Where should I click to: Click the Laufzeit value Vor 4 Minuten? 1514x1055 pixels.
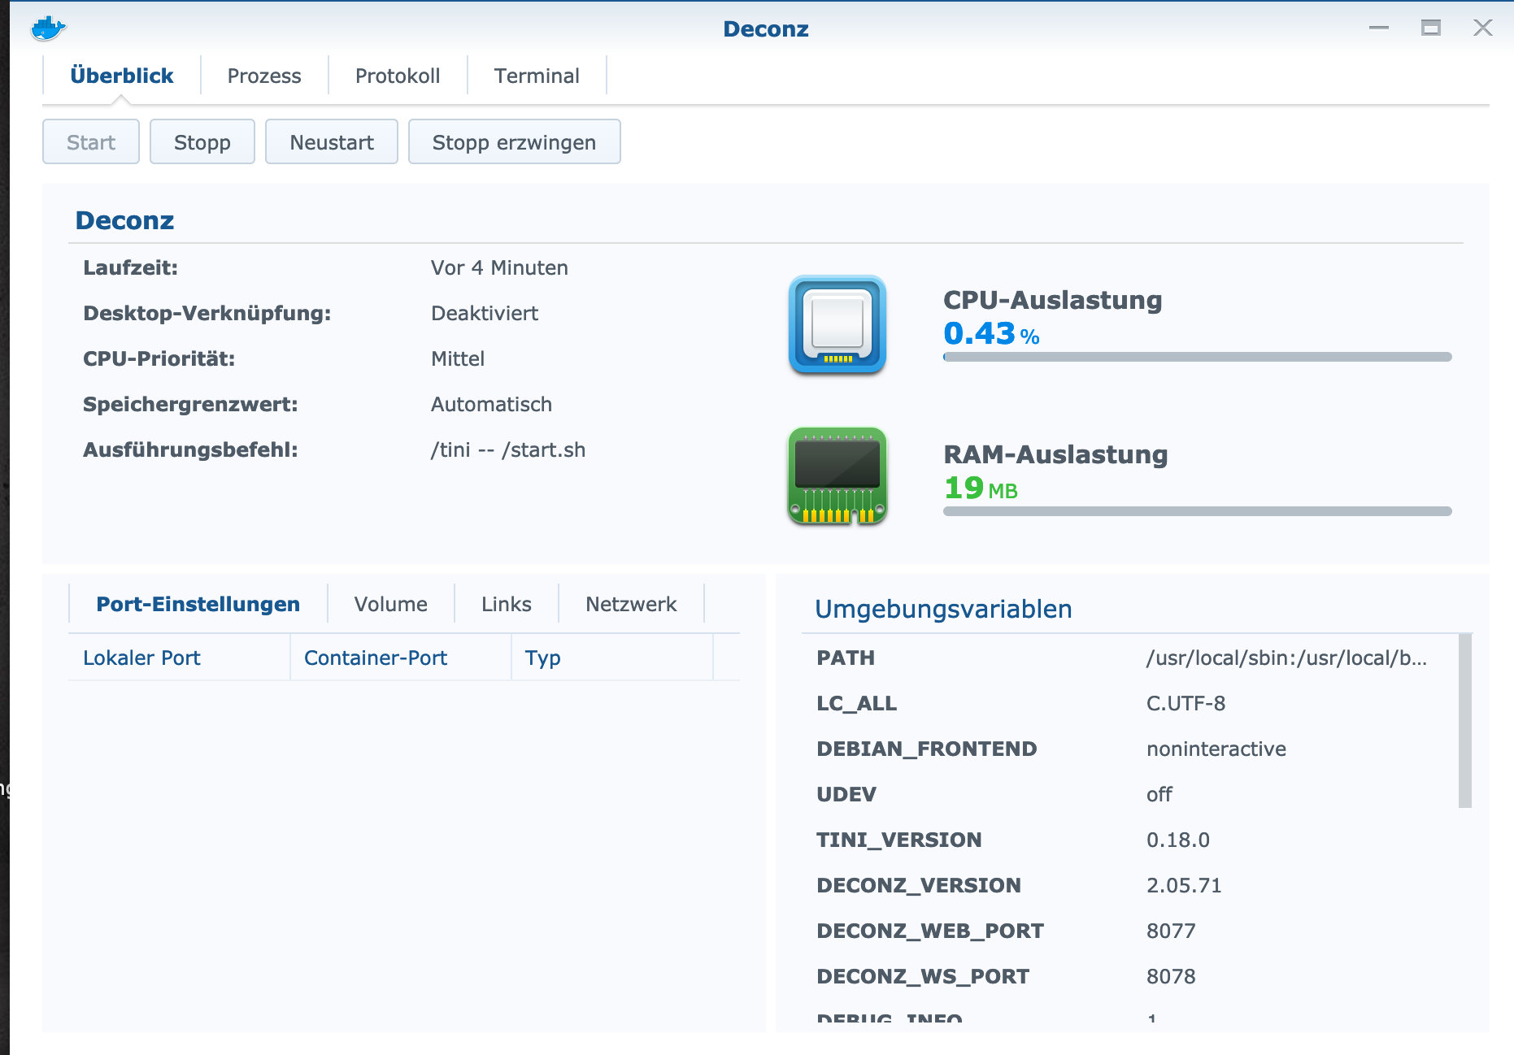click(499, 267)
